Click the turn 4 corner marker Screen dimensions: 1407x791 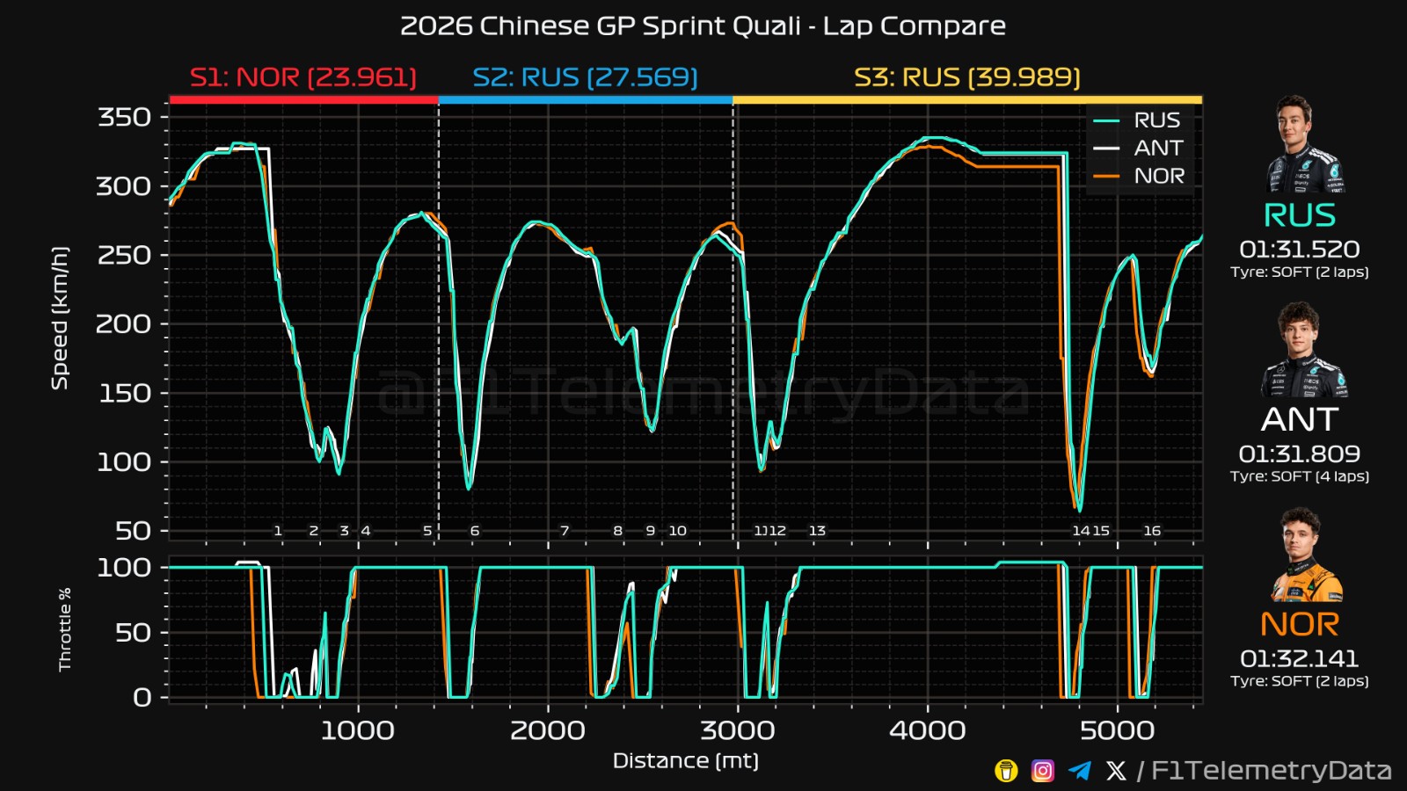point(366,531)
